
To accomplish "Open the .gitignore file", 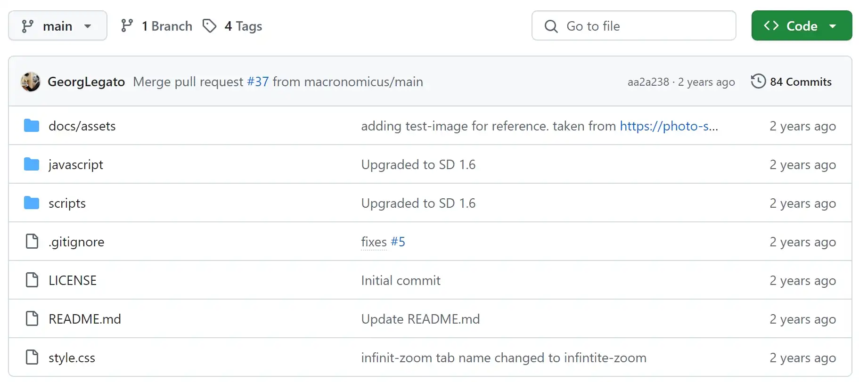I will coord(76,242).
